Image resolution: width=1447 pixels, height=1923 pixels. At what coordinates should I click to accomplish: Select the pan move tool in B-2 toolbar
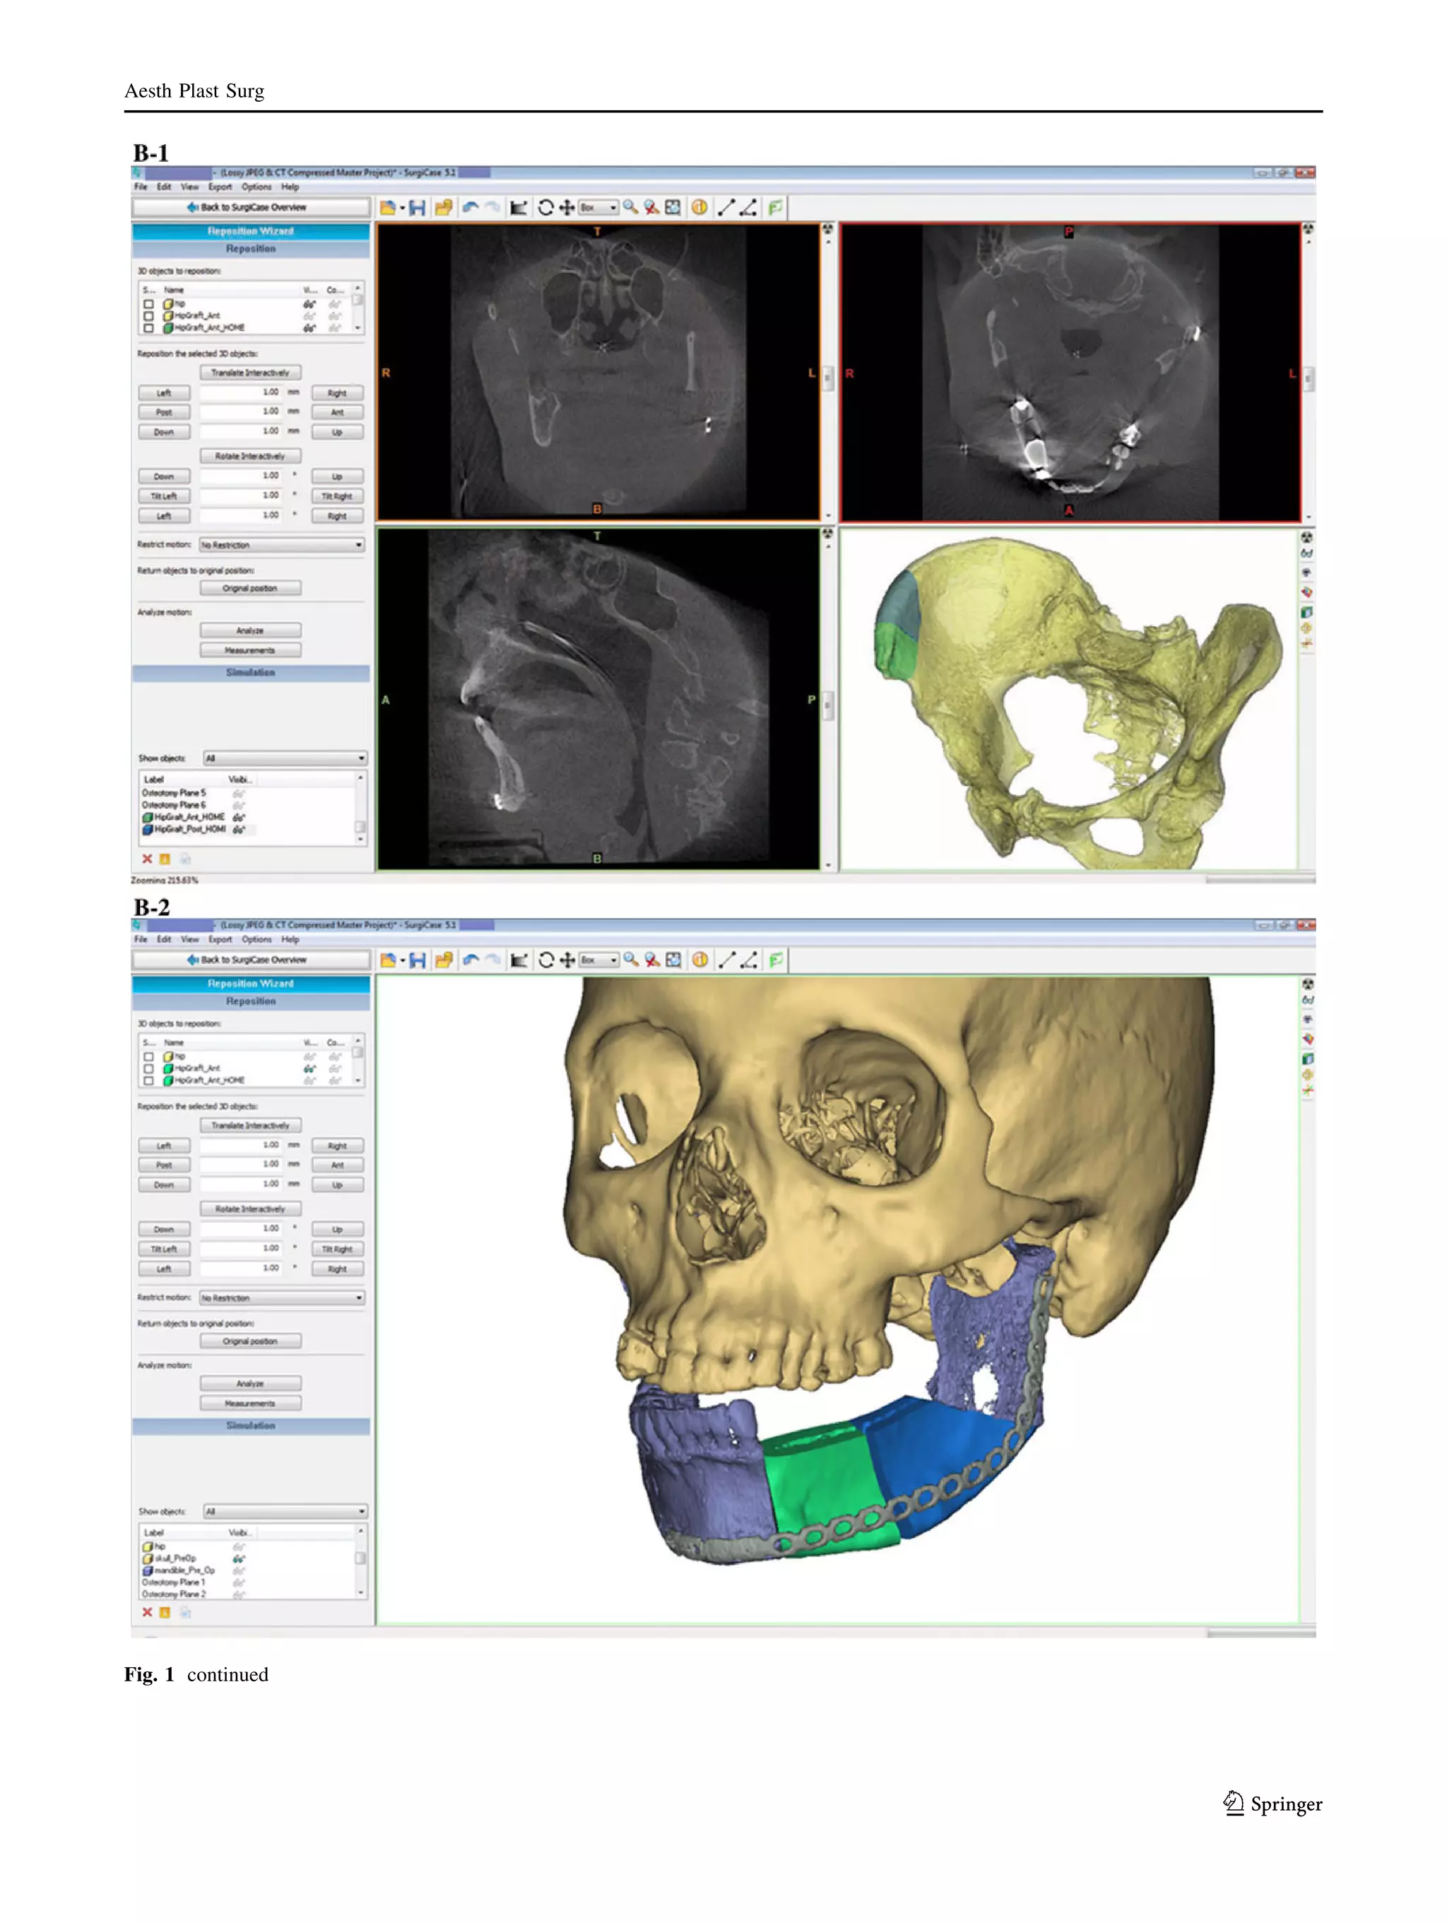(567, 960)
